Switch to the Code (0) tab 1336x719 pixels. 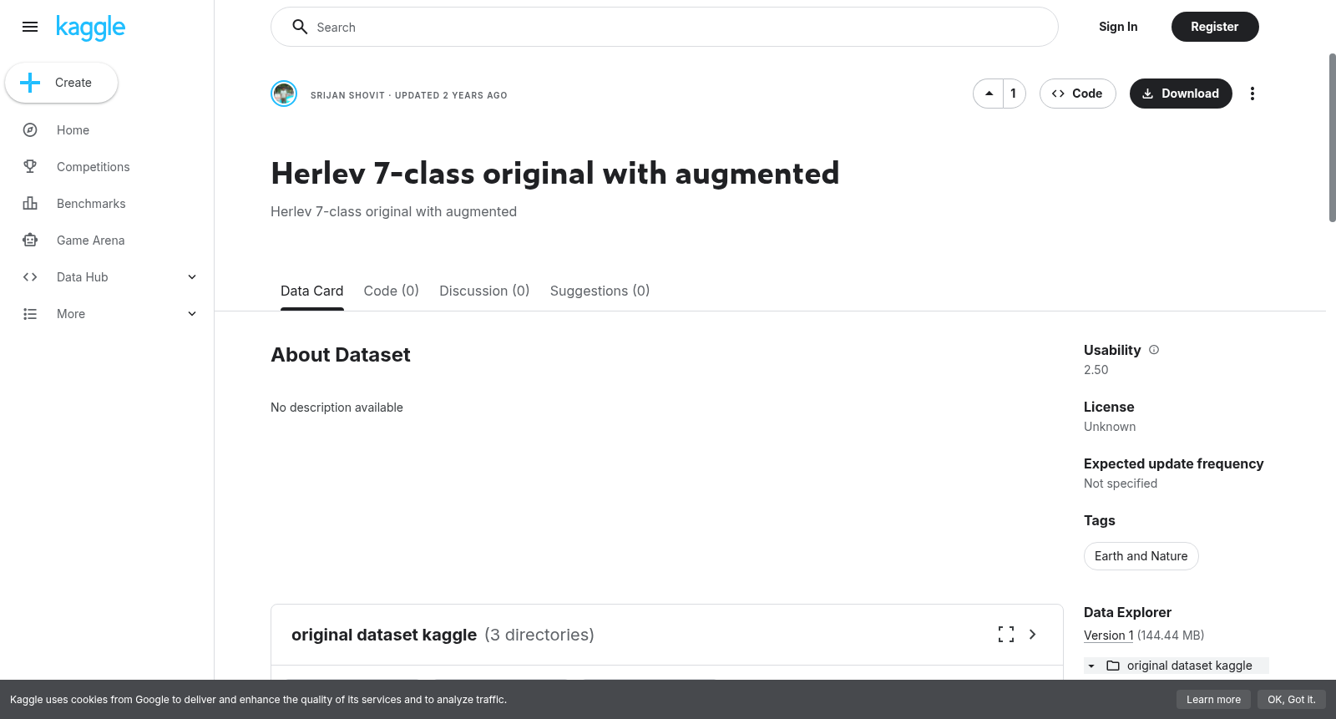pos(392,291)
